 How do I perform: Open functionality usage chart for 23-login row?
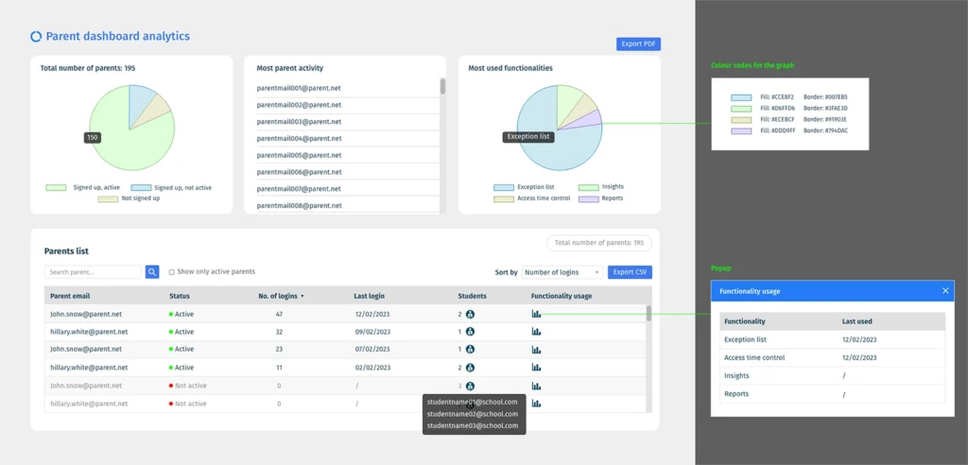pyautogui.click(x=537, y=350)
